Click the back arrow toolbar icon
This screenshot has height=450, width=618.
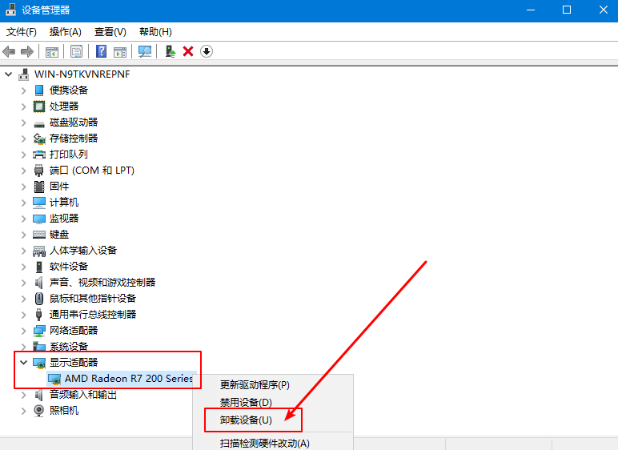tap(10, 51)
